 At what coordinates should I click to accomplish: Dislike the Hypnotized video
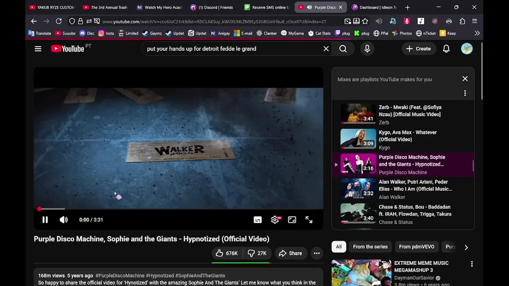click(257, 253)
